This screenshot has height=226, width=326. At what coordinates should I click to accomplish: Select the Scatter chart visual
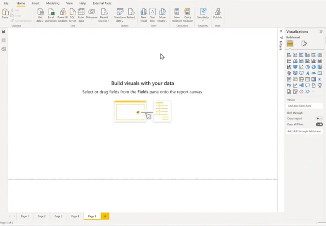(301, 67)
